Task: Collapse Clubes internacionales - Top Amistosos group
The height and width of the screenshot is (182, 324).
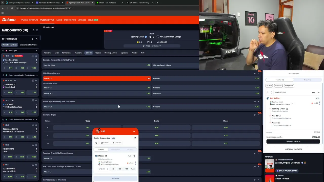Action: 37,75
